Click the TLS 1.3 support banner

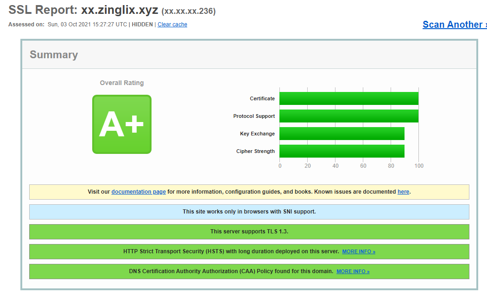(x=249, y=232)
